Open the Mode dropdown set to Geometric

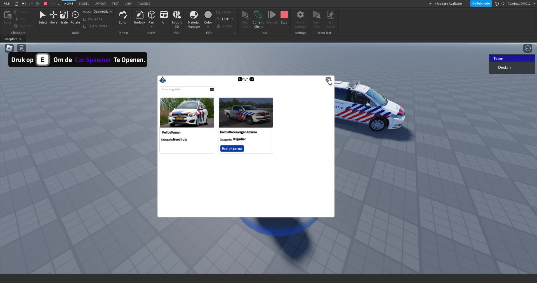(103, 11)
